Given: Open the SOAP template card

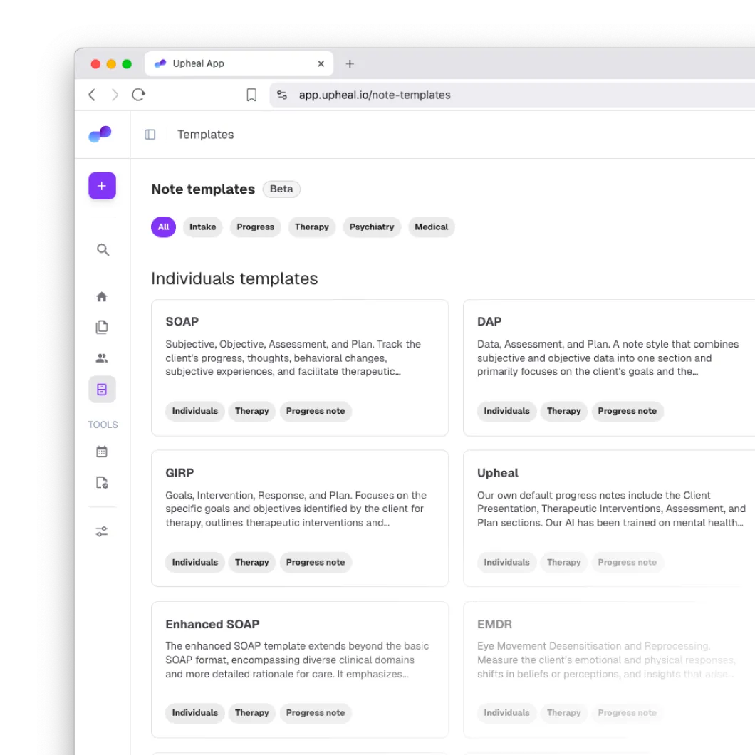Looking at the screenshot, I should [300, 368].
